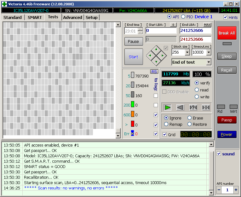Switch to the SMART tab
Viewport: 241px width, 197px height.
click(35, 17)
